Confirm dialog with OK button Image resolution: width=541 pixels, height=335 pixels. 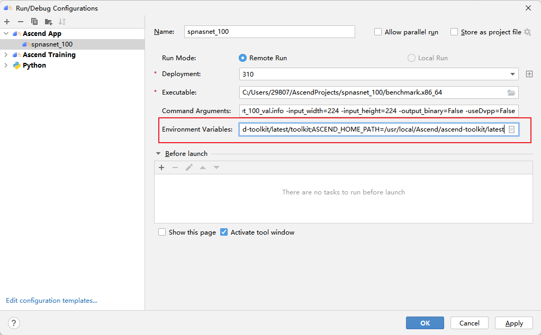coord(425,323)
